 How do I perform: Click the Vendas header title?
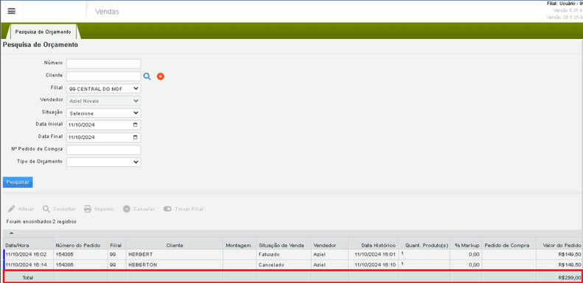(107, 12)
